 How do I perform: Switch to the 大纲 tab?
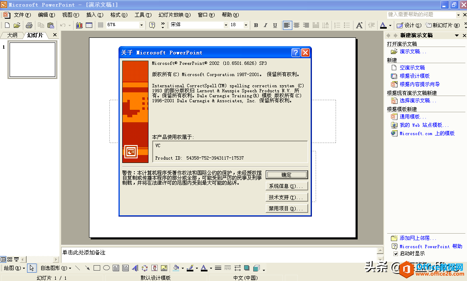[x=12, y=35]
